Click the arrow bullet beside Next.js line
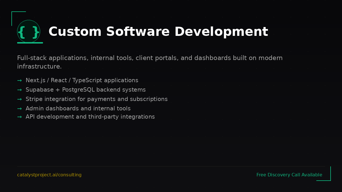Viewport: 342px width, 192px height. [x=19, y=80]
